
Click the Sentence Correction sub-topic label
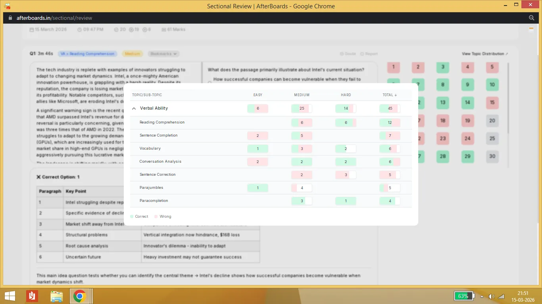point(158,175)
